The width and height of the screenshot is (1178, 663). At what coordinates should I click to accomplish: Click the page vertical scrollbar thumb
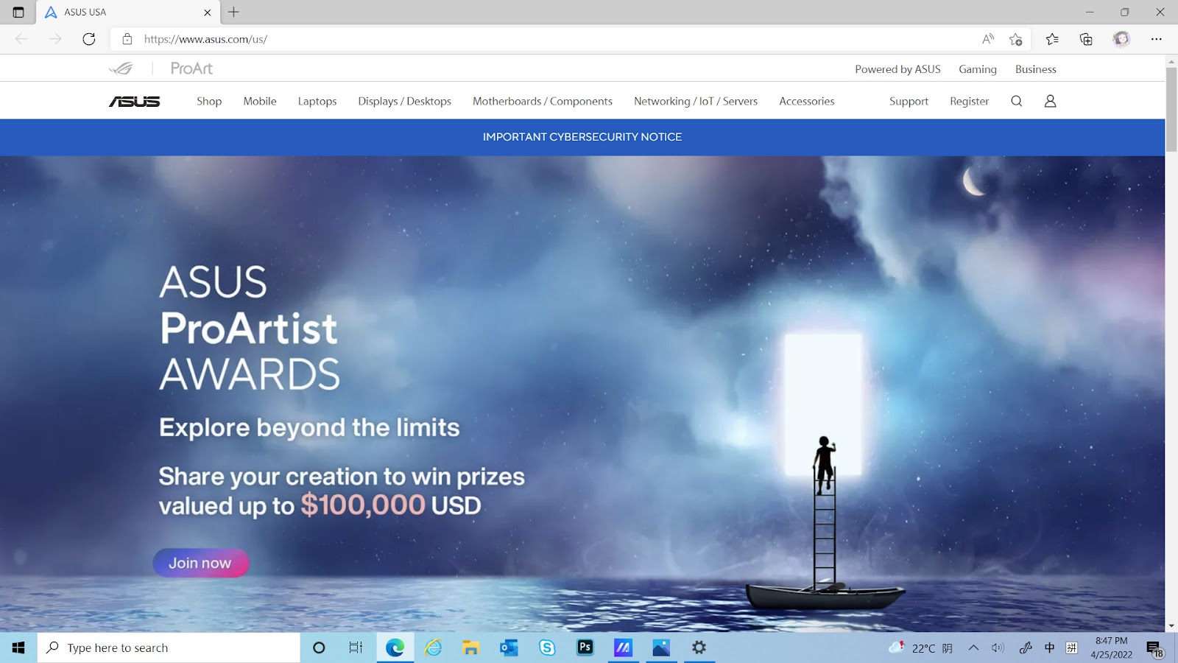[1171, 109]
